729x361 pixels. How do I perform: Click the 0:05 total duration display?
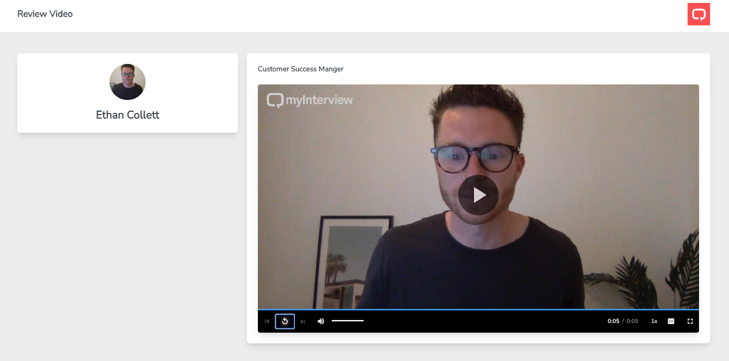tap(632, 321)
